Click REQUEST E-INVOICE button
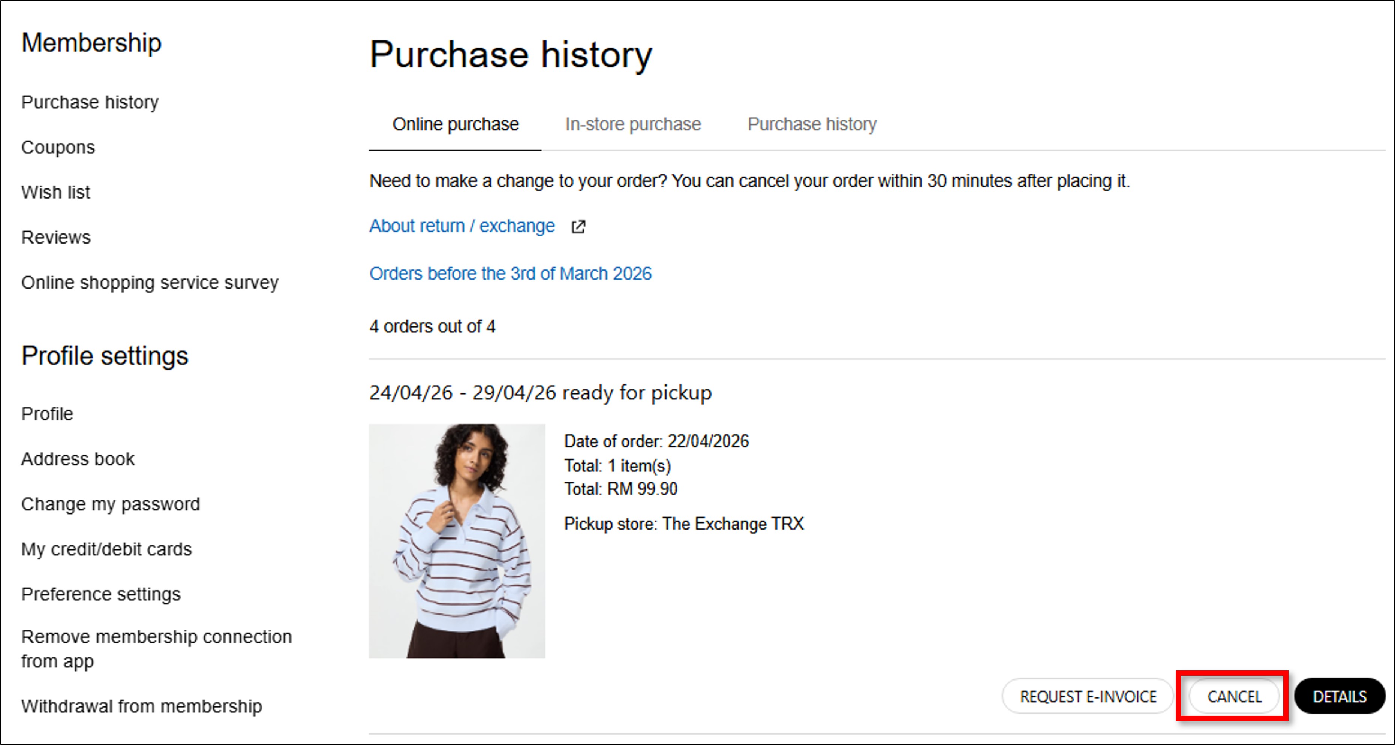This screenshot has height=745, width=1395. [1088, 696]
